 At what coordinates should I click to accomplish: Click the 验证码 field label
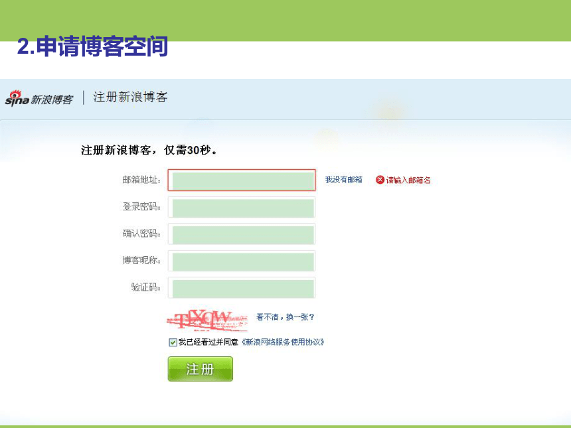pyautogui.click(x=146, y=287)
